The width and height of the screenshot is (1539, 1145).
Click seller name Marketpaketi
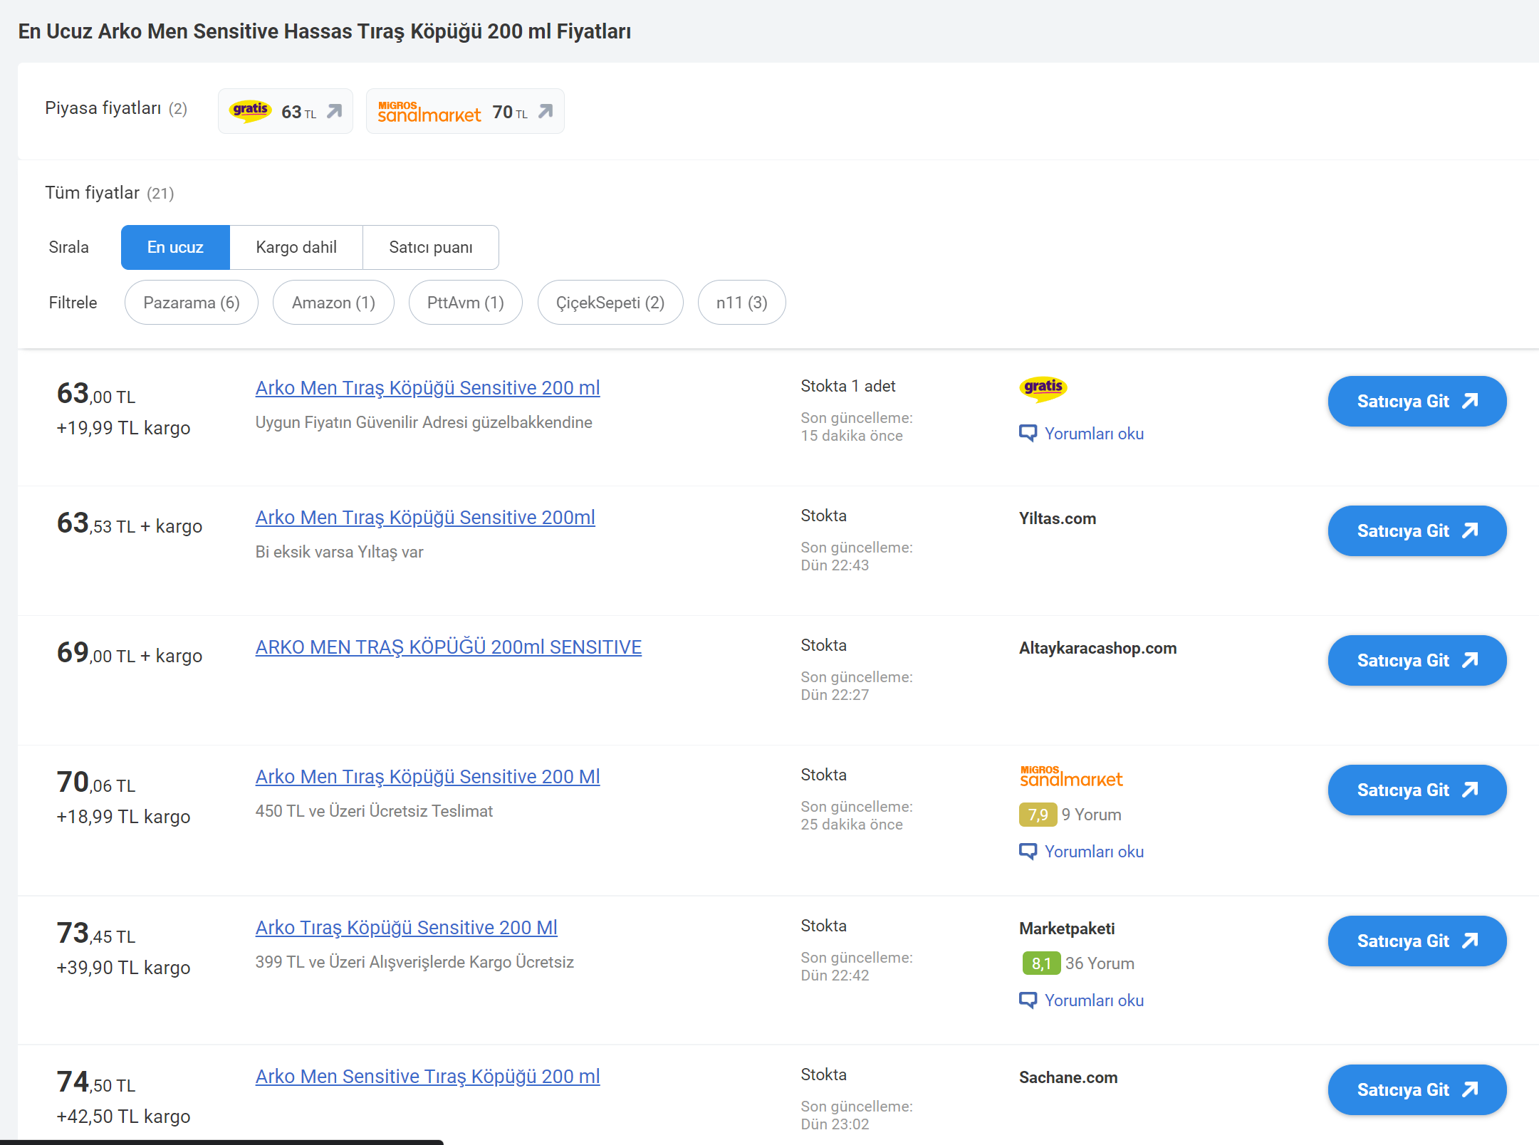[x=1067, y=929]
